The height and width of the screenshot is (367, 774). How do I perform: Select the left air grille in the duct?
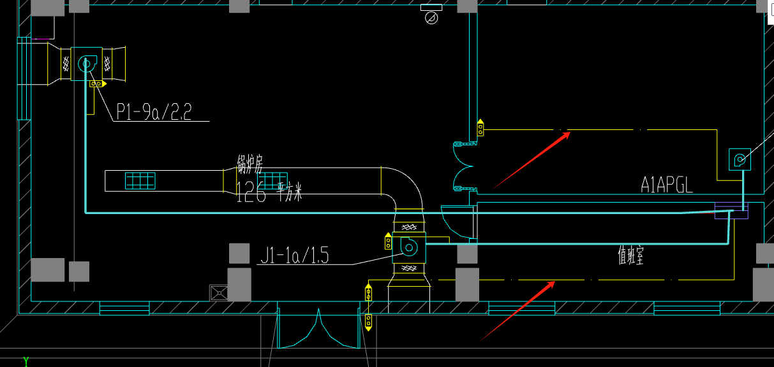(140, 180)
